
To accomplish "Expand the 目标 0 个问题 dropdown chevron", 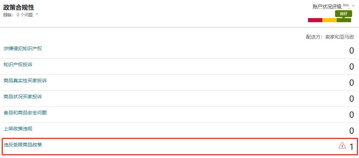I will pos(37,14).
